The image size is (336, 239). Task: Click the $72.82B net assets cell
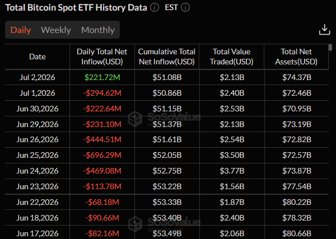click(x=297, y=139)
